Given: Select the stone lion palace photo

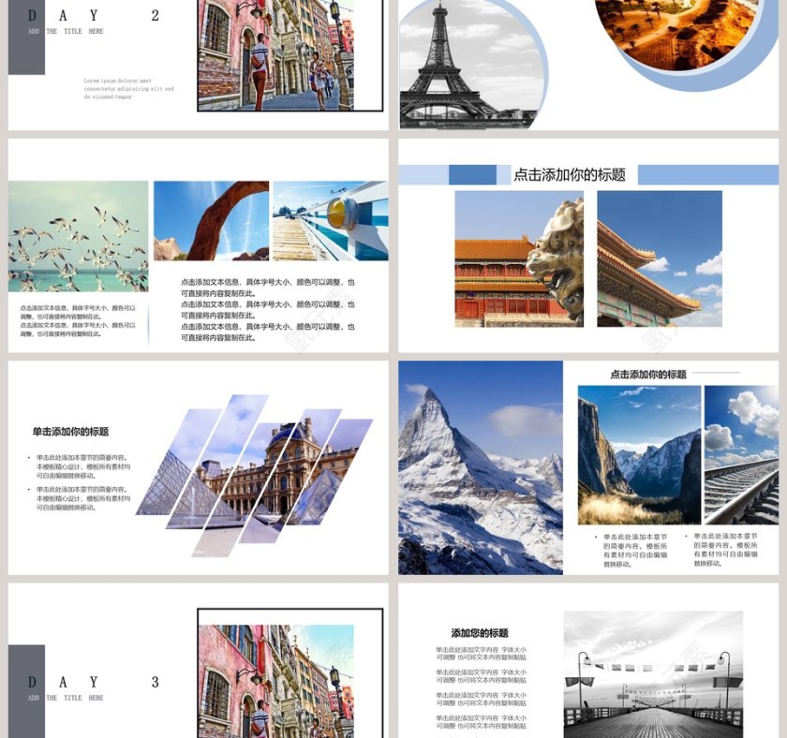Looking at the screenshot, I should pyautogui.click(x=519, y=258).
